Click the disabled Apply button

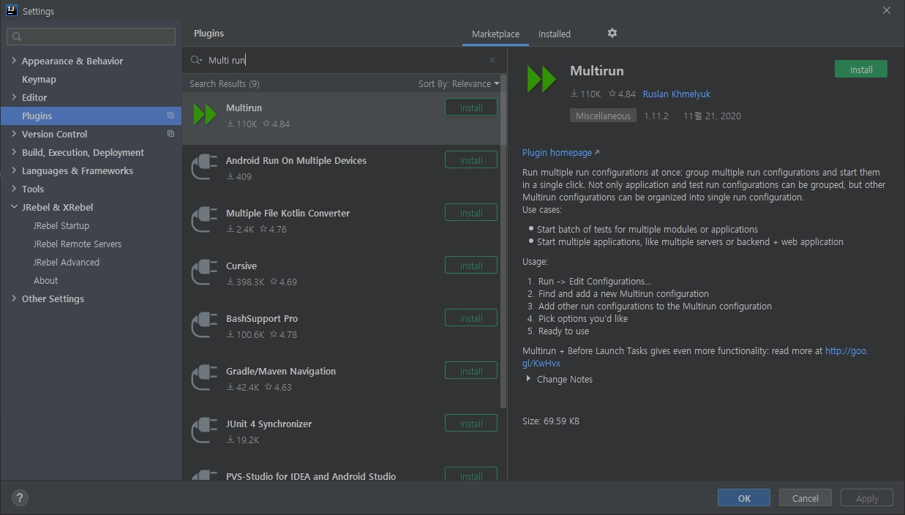867,498
